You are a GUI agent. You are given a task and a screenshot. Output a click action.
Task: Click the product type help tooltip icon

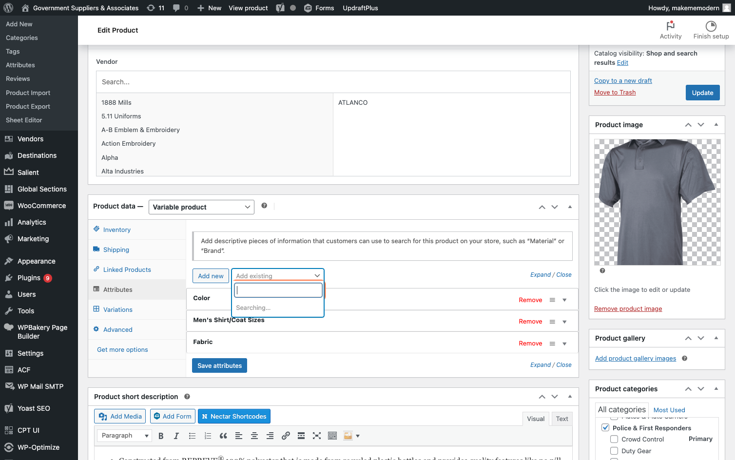tap(264, 206)
